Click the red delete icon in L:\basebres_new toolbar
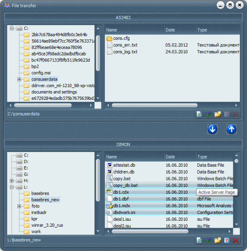The image size is (247, 251). (x=236, y=240)
